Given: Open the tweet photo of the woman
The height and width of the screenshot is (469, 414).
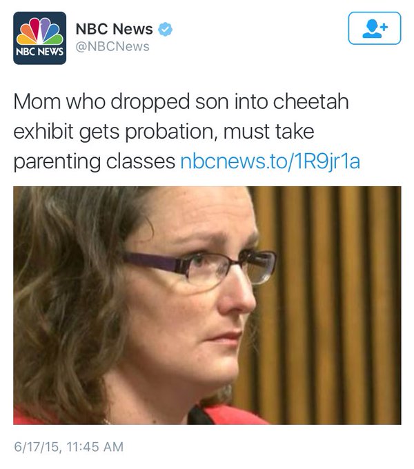Looking at the screenshot, I should 207,306.
